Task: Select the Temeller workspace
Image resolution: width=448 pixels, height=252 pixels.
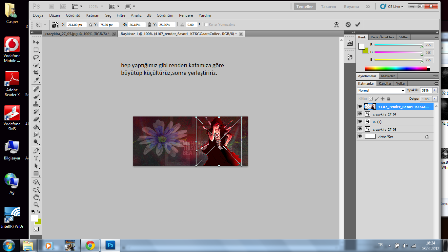Action: point(305,7)
